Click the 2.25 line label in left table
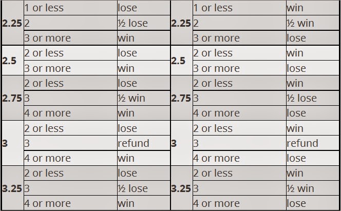 point(12,23)
